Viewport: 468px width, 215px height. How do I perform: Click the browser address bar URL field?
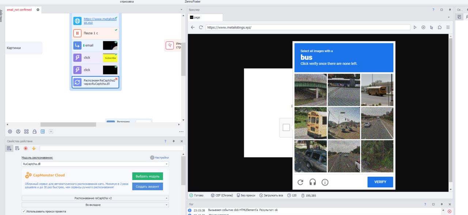(307, 27)
